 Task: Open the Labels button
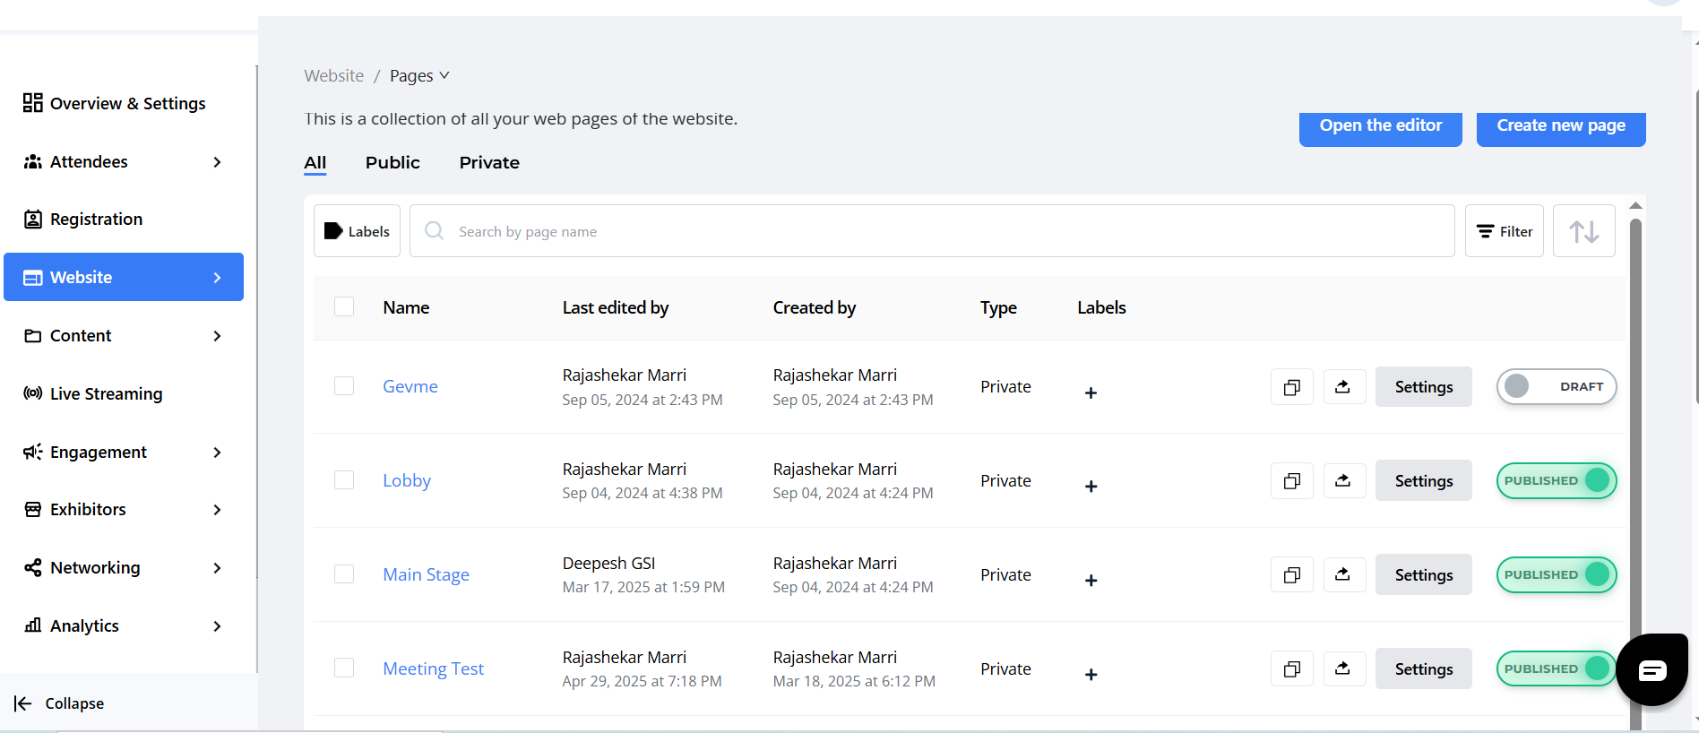357,231
